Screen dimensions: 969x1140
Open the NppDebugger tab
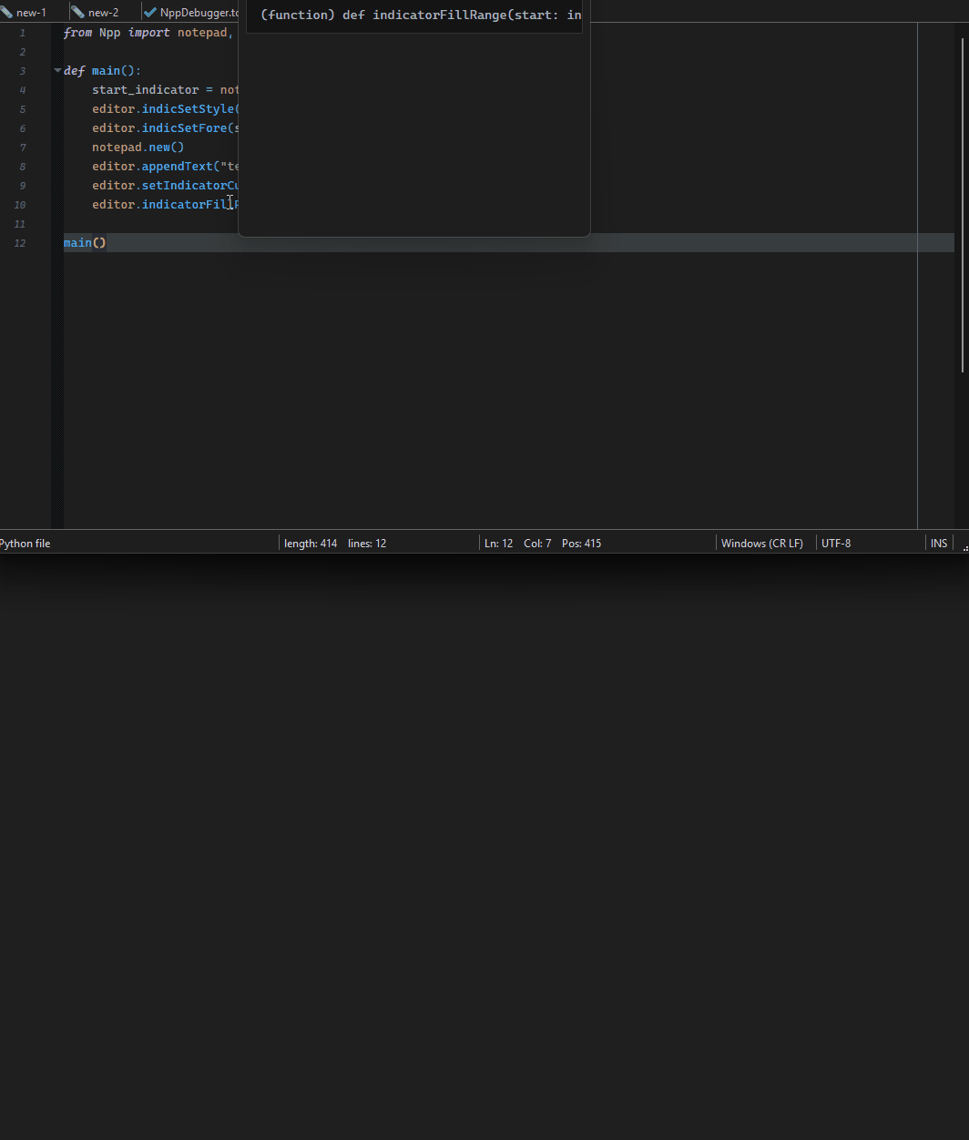coord(191,12)
